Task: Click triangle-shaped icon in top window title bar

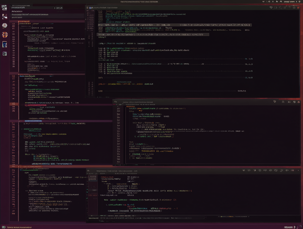Action: 280,7
